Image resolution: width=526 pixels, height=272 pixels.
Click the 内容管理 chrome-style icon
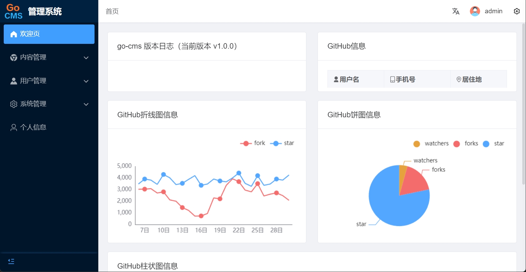[x=14, y=57]
